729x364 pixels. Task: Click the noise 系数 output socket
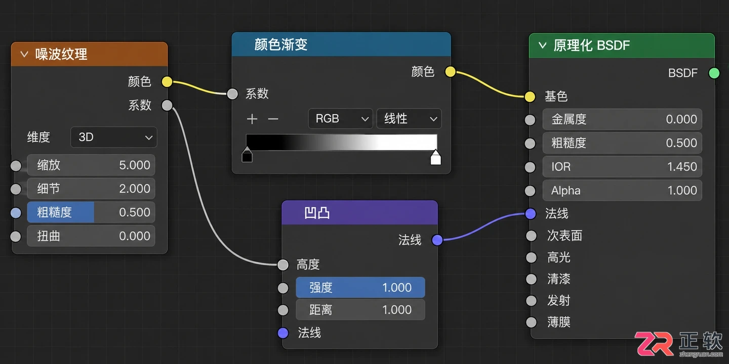[x=167, y=105]
